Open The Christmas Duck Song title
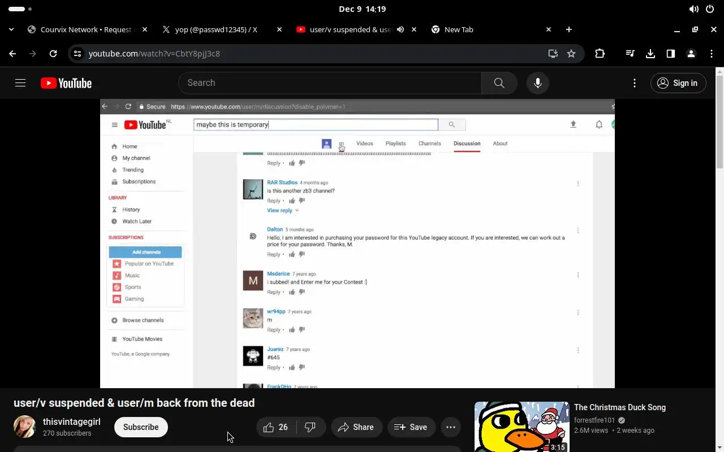The image size is (724, 452). point(620,407)
